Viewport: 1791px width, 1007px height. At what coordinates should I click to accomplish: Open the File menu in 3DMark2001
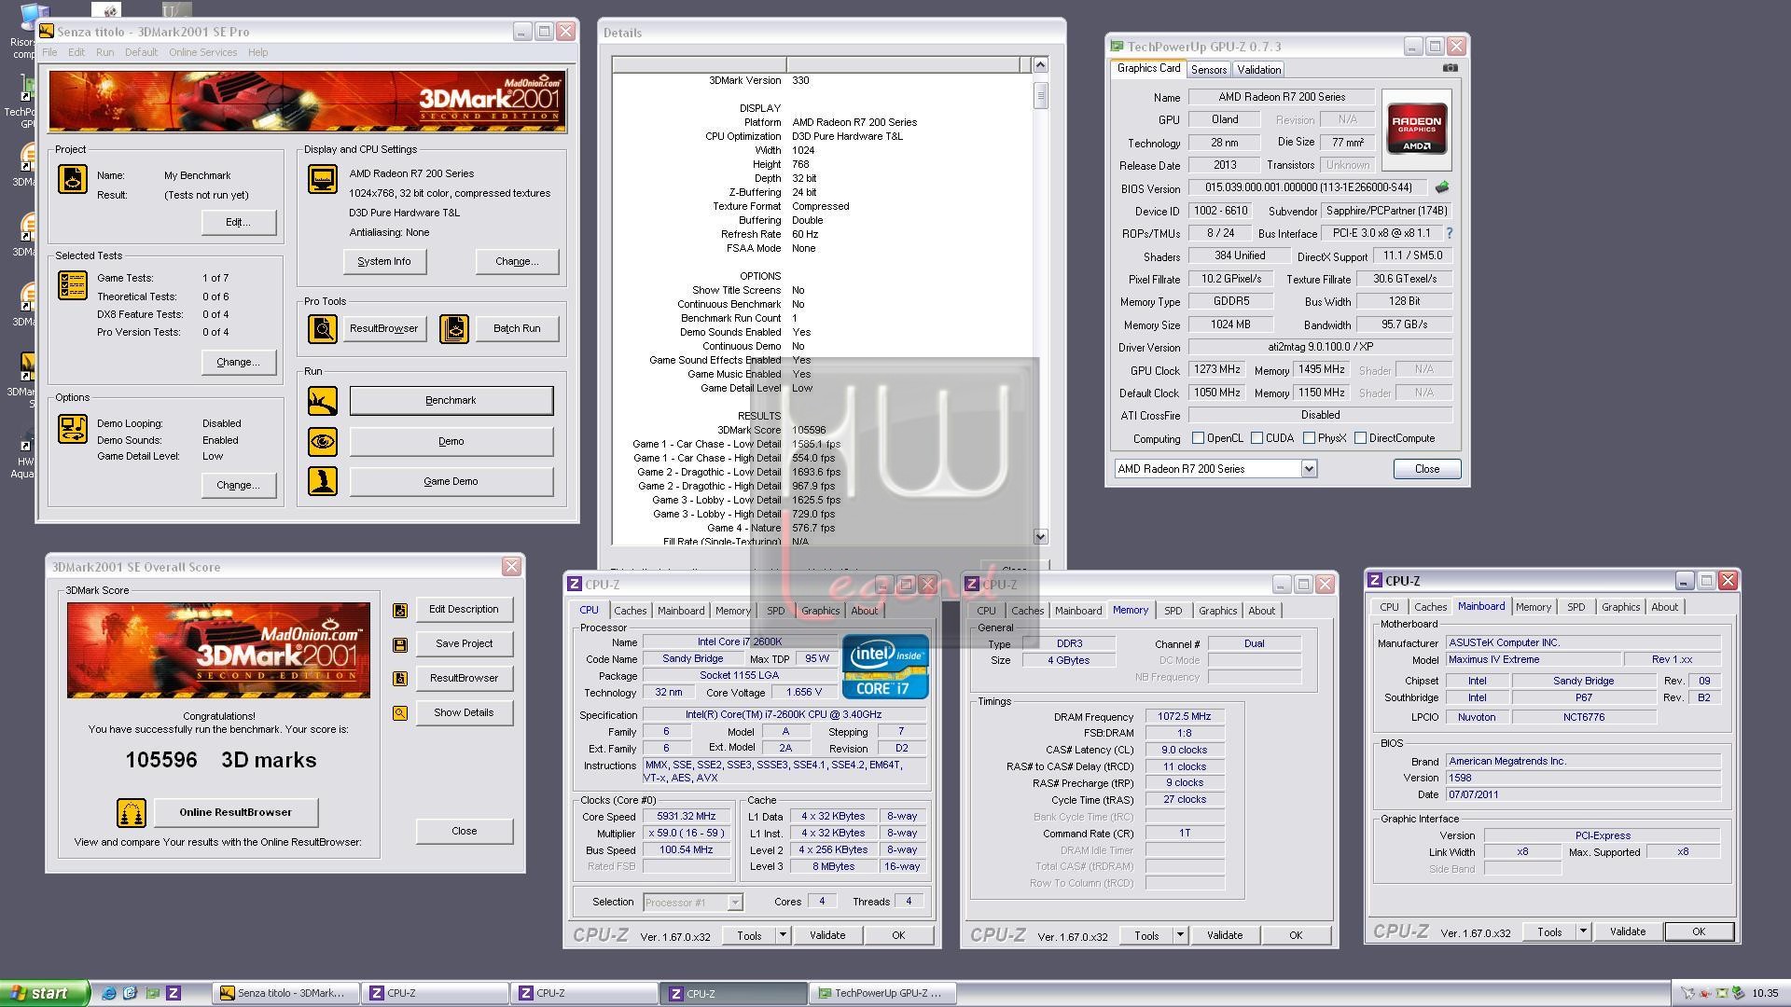click(49, 52)
